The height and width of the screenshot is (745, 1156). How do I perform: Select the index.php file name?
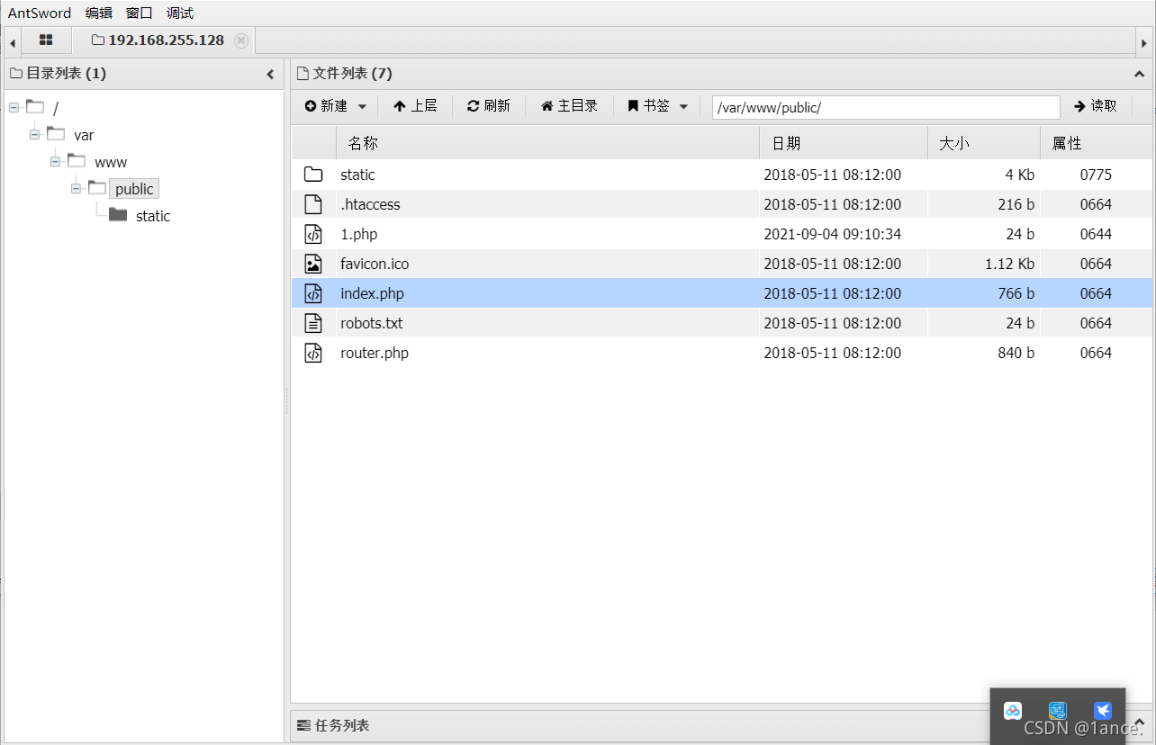pyautogui.click(x=372, y=293)
